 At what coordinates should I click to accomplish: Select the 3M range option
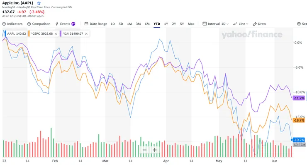tap(138, 24)
